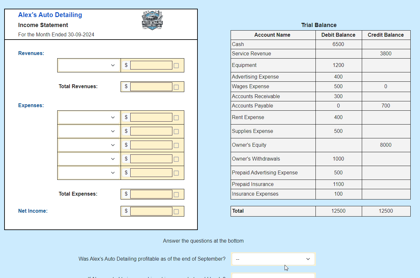Toggle the checkbox beside Total Expenses
The width and height of the screenshot is (420, 278).
tap(176, 194)
